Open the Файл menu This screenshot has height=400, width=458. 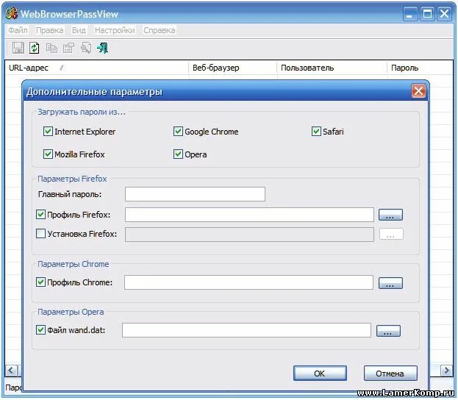18,30
